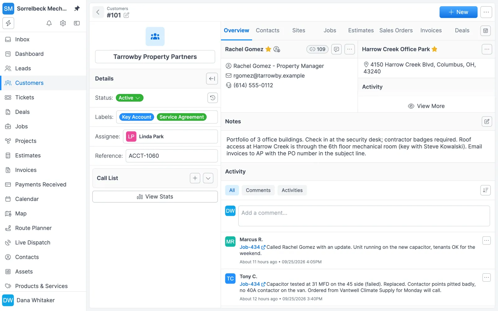Screen dimensions: 498x311
Task: Filter activity by Activities
Action: pos(292,190)
